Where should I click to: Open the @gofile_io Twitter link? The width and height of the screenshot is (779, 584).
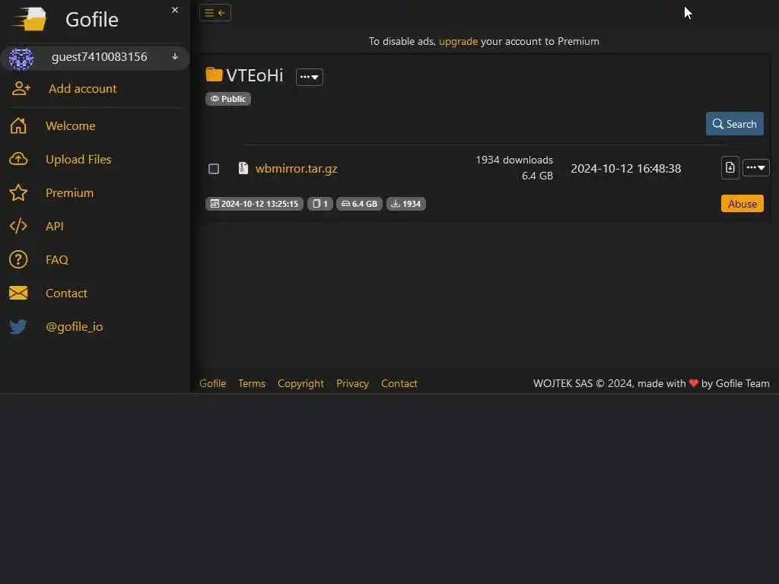(x=75, y=326)
